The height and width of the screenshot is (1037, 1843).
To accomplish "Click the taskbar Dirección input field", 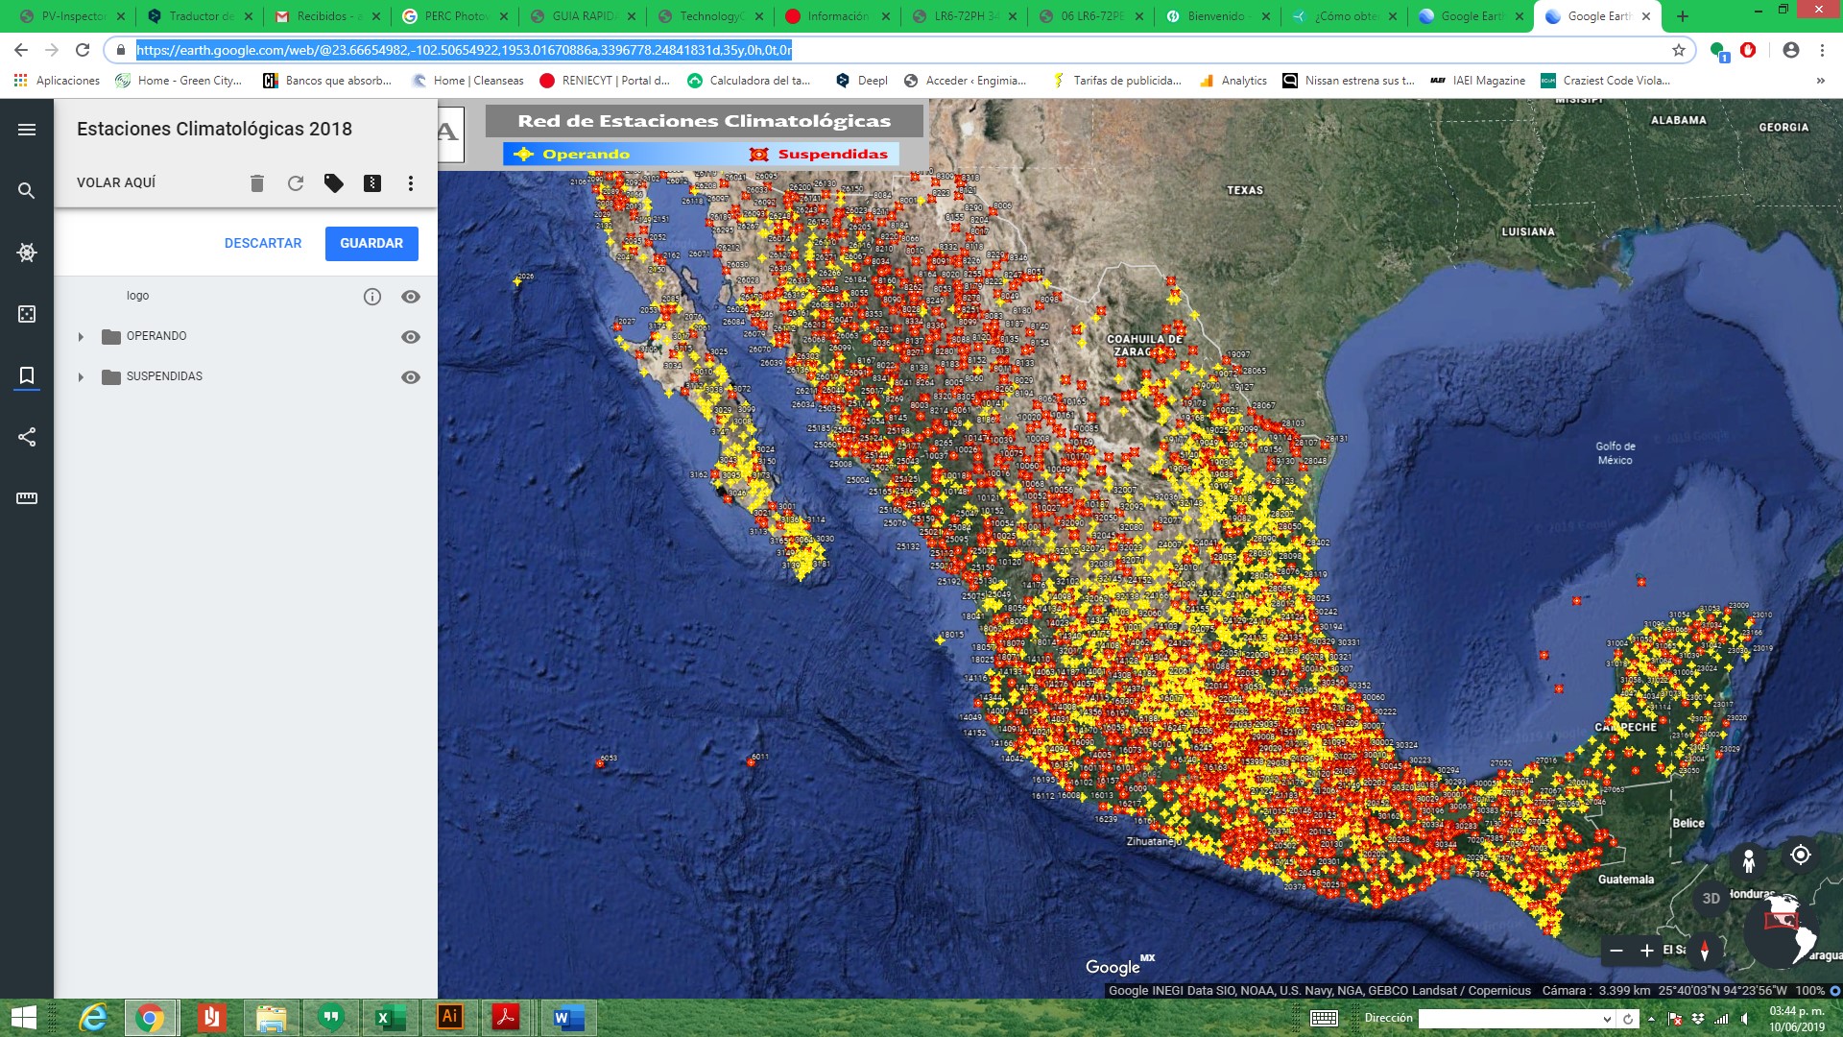I will (x=1509, y=1019).
